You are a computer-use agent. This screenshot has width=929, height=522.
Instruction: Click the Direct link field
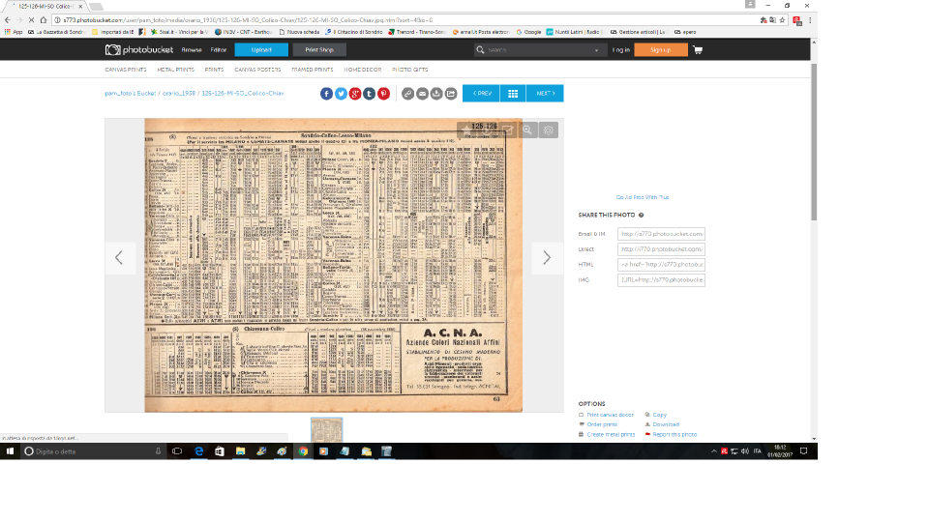[661, 249]
